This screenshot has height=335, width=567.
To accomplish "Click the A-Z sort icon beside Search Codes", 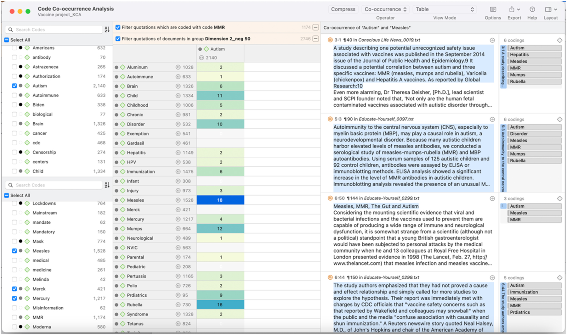I will click(x=107, y=29).
